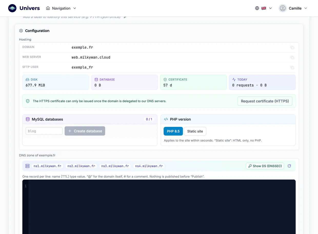This screenshot has height=234, width=318.
Task: Expand the language selector chevron
Action: 270,8
